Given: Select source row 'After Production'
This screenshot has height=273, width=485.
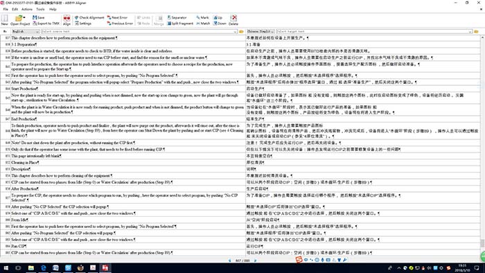Looking at the screenshot, I should (x=128, y=189).
